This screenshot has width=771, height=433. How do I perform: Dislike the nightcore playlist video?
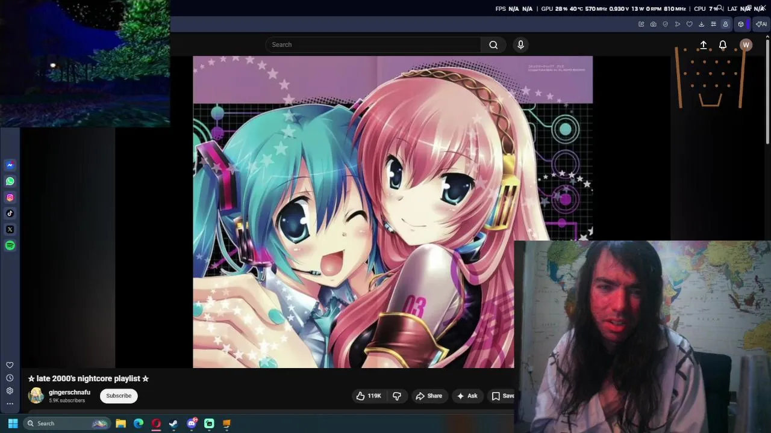(x=397, y=396)
